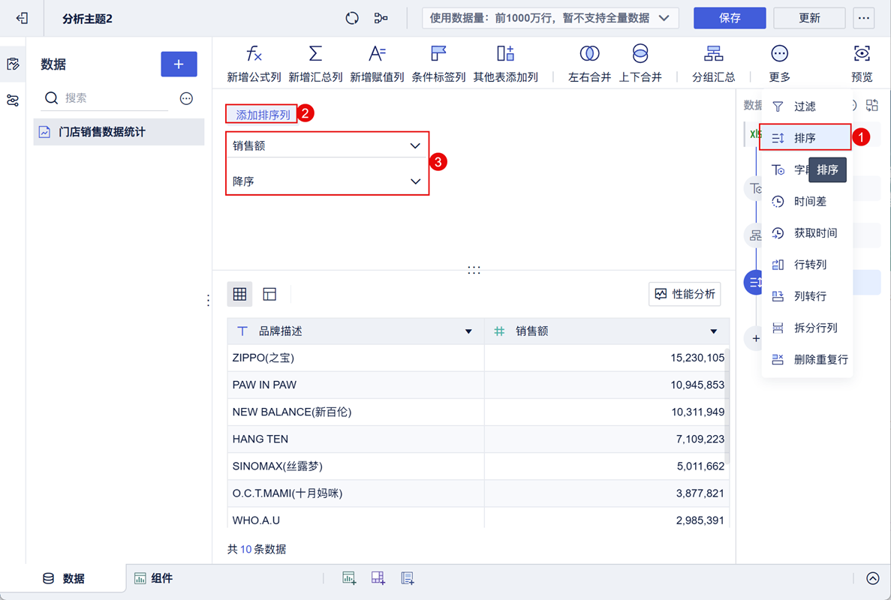Choose 排序 from the more menu

(x=805, y=138)
